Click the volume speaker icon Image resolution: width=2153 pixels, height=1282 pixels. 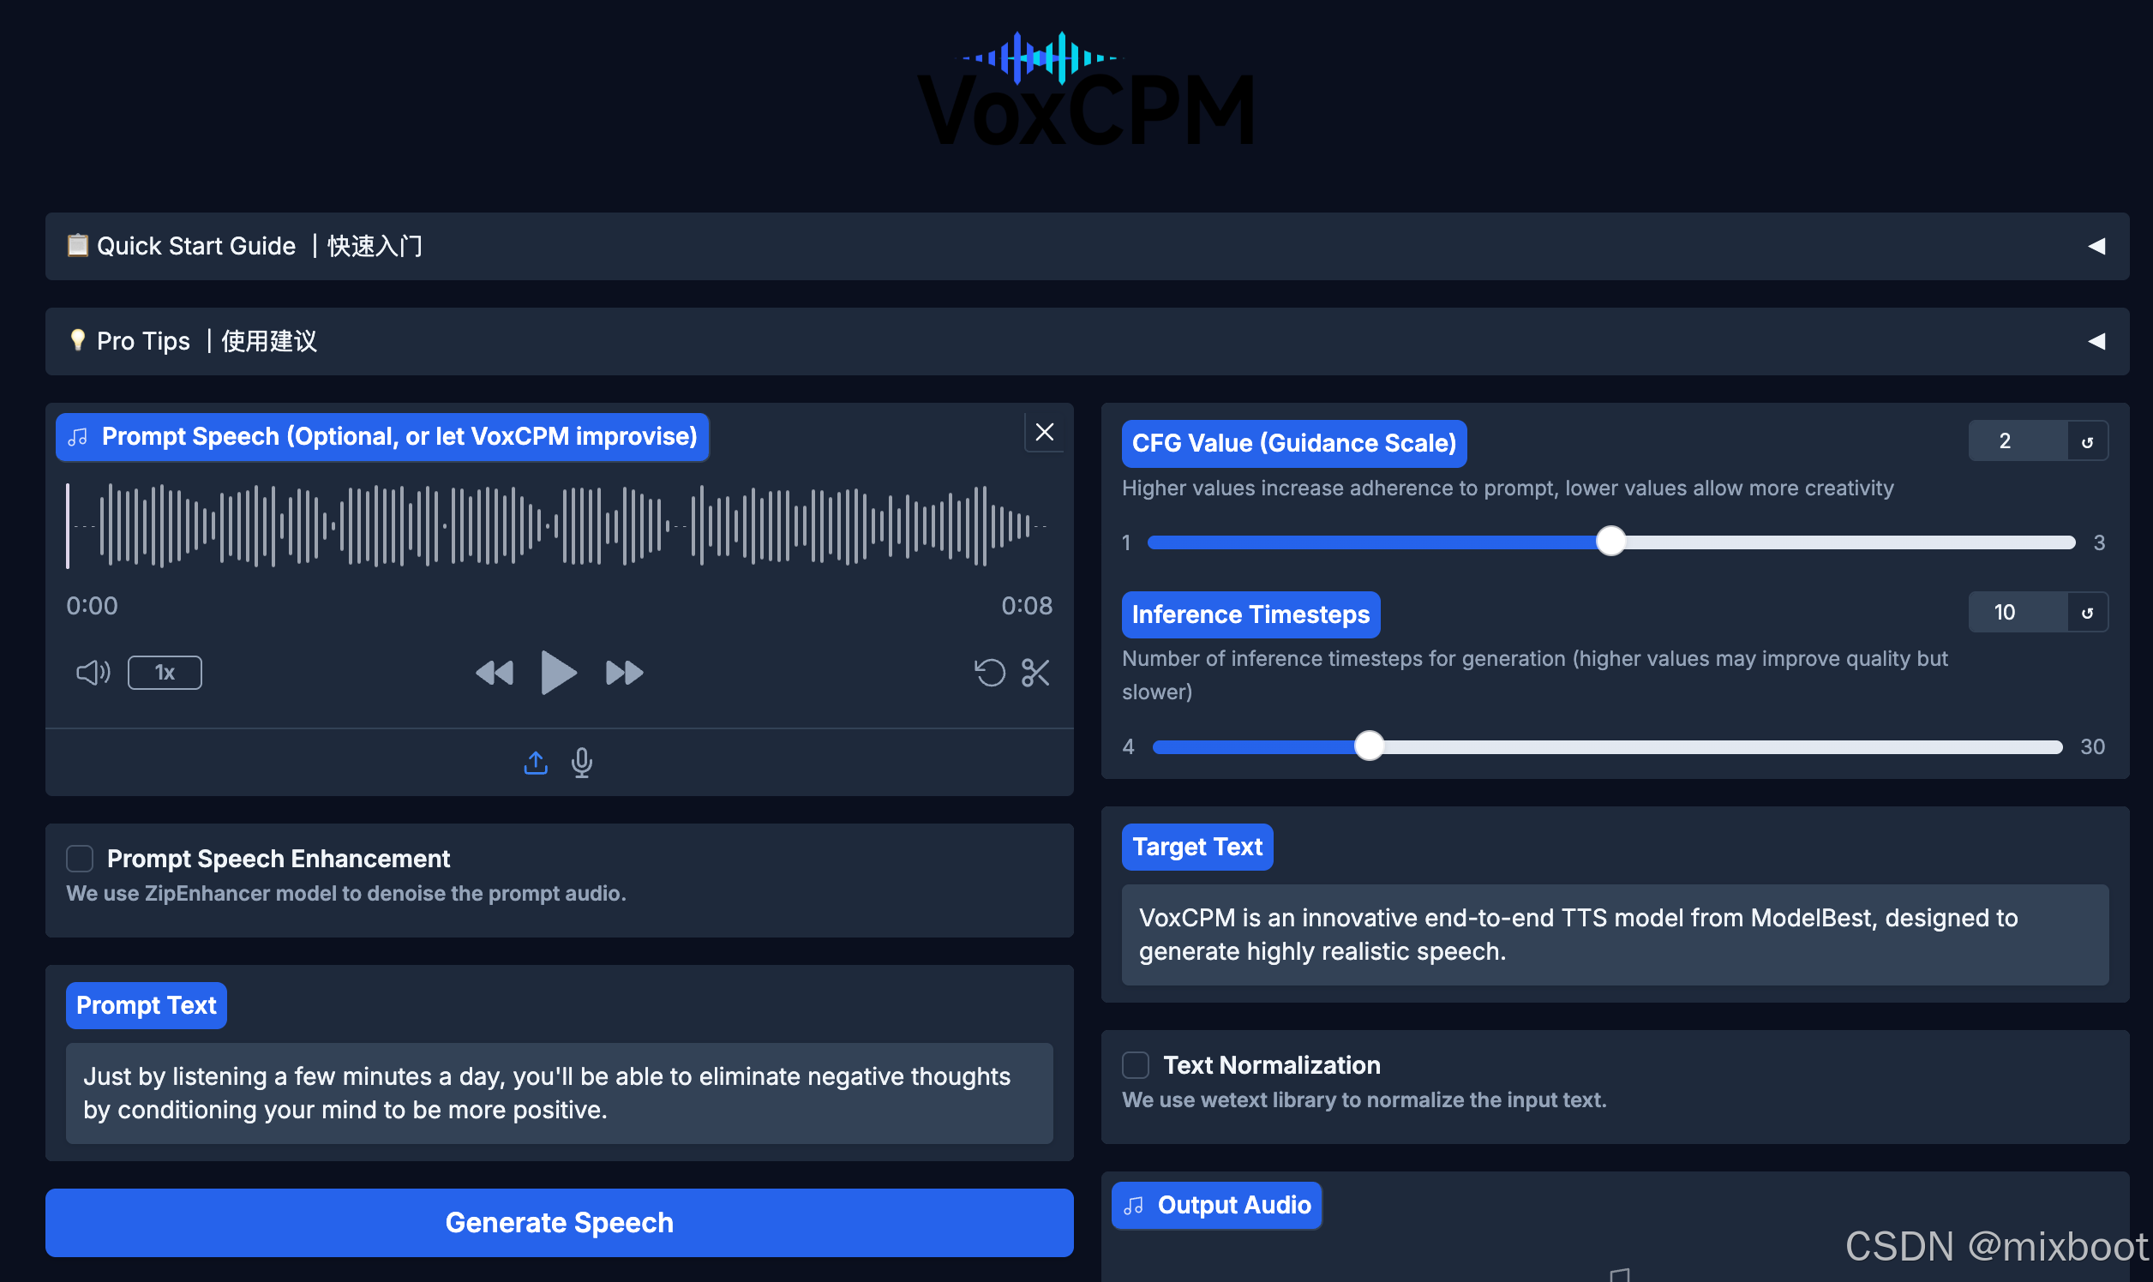(x=93, y=672)
